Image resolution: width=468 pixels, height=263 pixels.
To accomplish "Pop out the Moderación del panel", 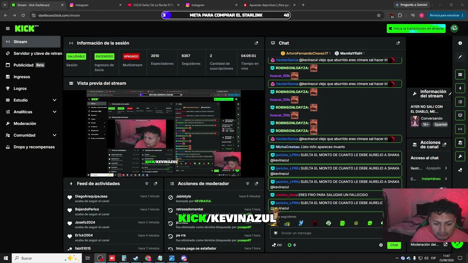I will coord(445,244).
